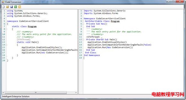The image size is (186, 100).
Task: Click 'Imports System.Windows.Forms' in VB pane
Action: 101,13
